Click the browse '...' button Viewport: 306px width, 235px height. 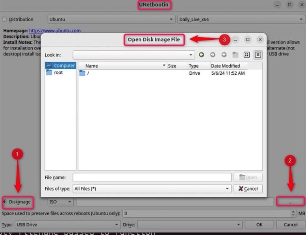point(291,202)
